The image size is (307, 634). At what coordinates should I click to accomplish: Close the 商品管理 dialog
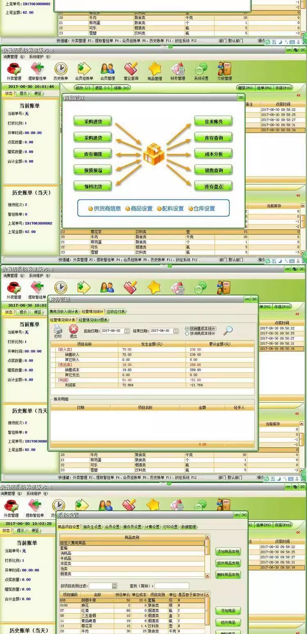pos(241,98)
